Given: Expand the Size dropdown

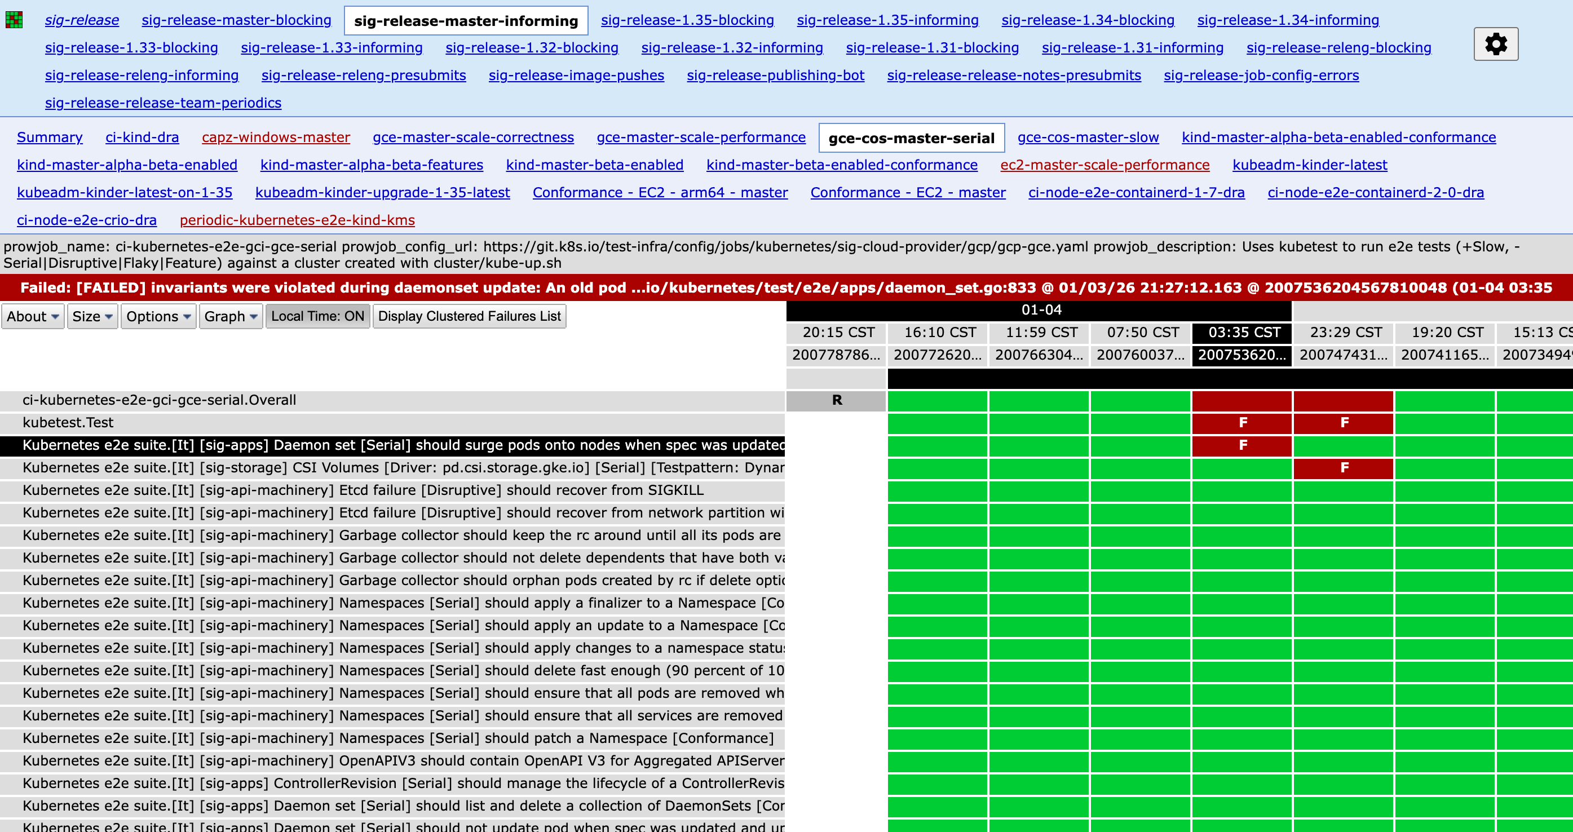Looking at the screenshot, I should [x=92, y=316].
